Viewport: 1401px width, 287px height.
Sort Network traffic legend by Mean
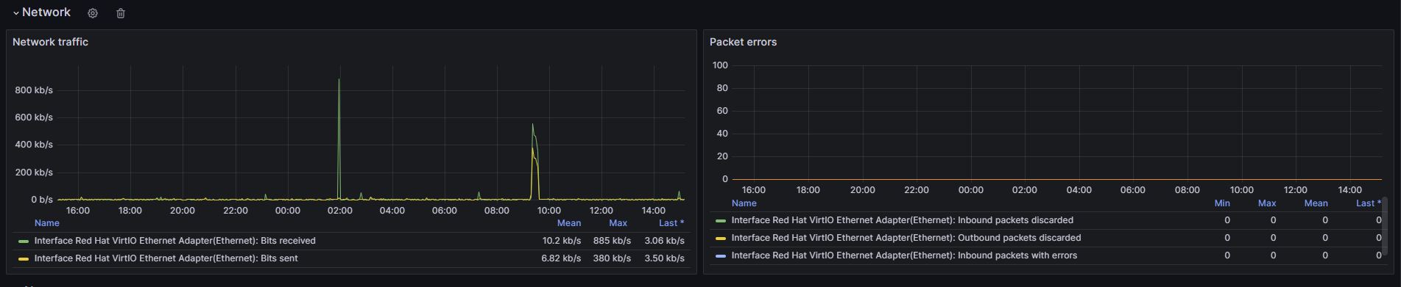coord(569,223)
